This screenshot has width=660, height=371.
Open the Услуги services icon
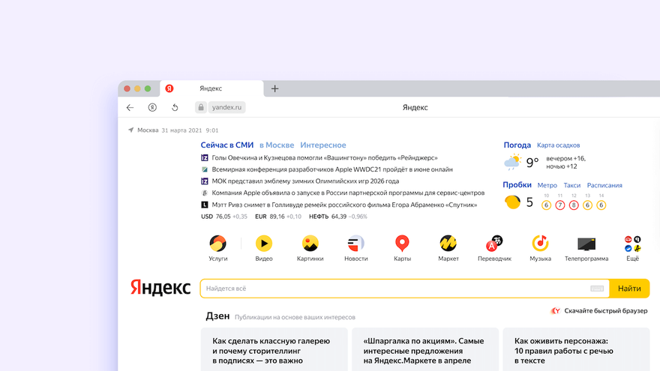click(217, 244)
